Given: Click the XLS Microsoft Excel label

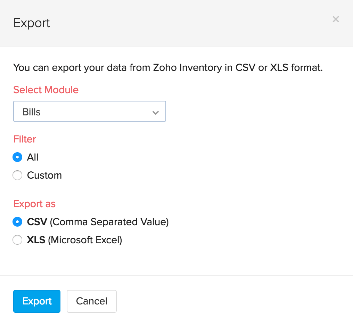Looking at the screenshot, I should tap(74, 240).
